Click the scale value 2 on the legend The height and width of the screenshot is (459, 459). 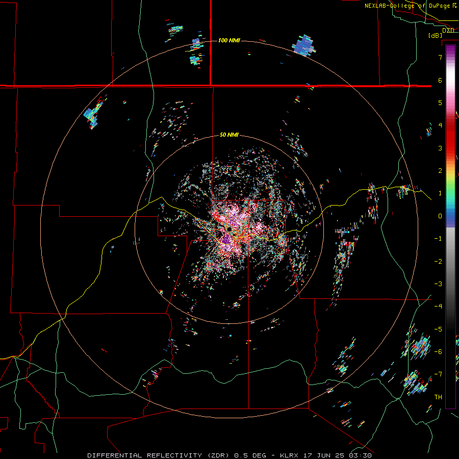tap(440, 171)
